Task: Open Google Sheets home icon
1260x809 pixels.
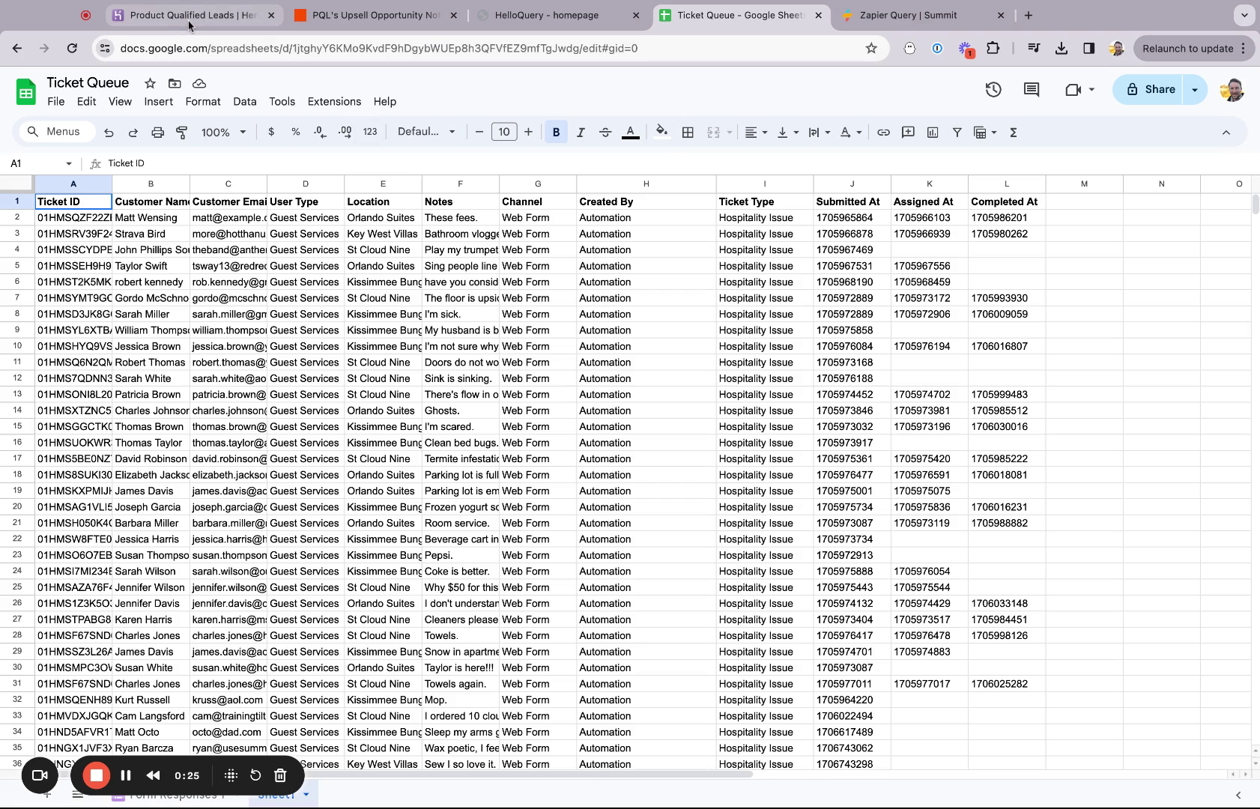Action: 26,92
